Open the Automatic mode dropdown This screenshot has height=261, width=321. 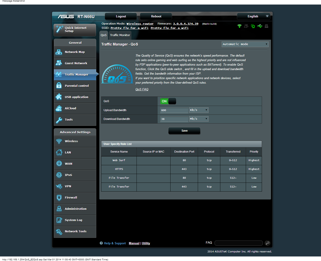click(x=245, y=44)
